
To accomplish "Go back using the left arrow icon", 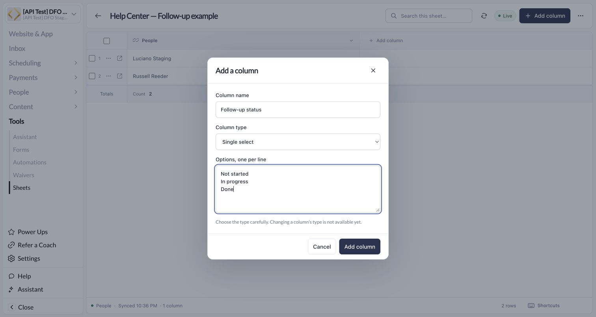I will pyautogui.click(x=98, y=16).
